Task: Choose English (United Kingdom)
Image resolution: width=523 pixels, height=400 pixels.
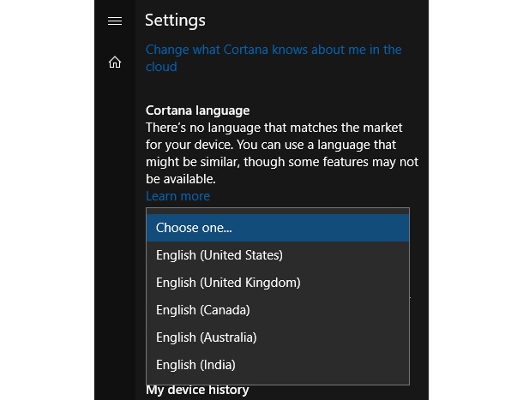Action: [278, 283]
